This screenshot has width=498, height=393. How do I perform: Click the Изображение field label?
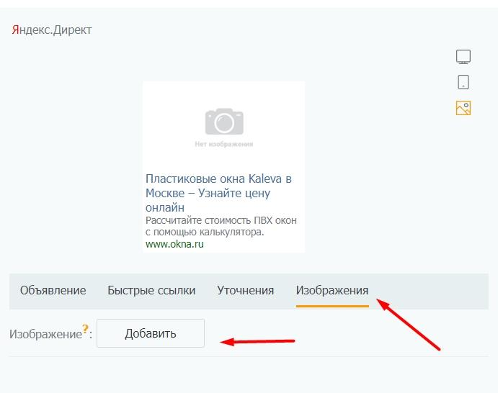pyautogui.click(x=45, y=334)
